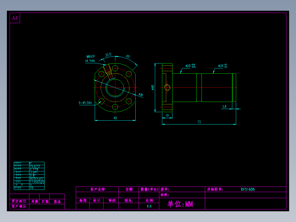Click the ø48 flange diameter dimension
Screen dimensions: 296x222
coord(153,87)
